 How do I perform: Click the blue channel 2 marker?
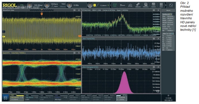pyautogui.click(x=4, y=32)
